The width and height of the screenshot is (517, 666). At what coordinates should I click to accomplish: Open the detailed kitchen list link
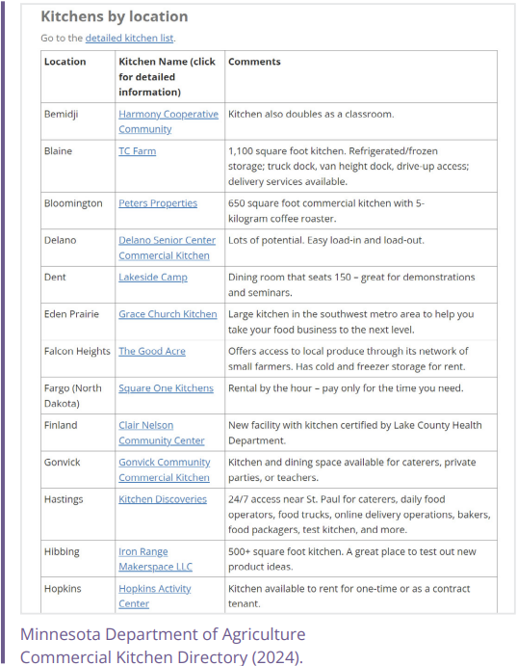pyautogui.click(x=129, y=39)
